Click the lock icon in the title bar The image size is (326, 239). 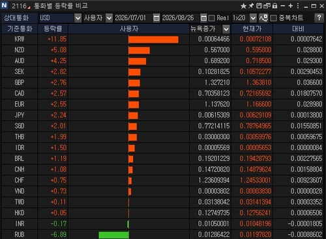[x=274, y=6]
